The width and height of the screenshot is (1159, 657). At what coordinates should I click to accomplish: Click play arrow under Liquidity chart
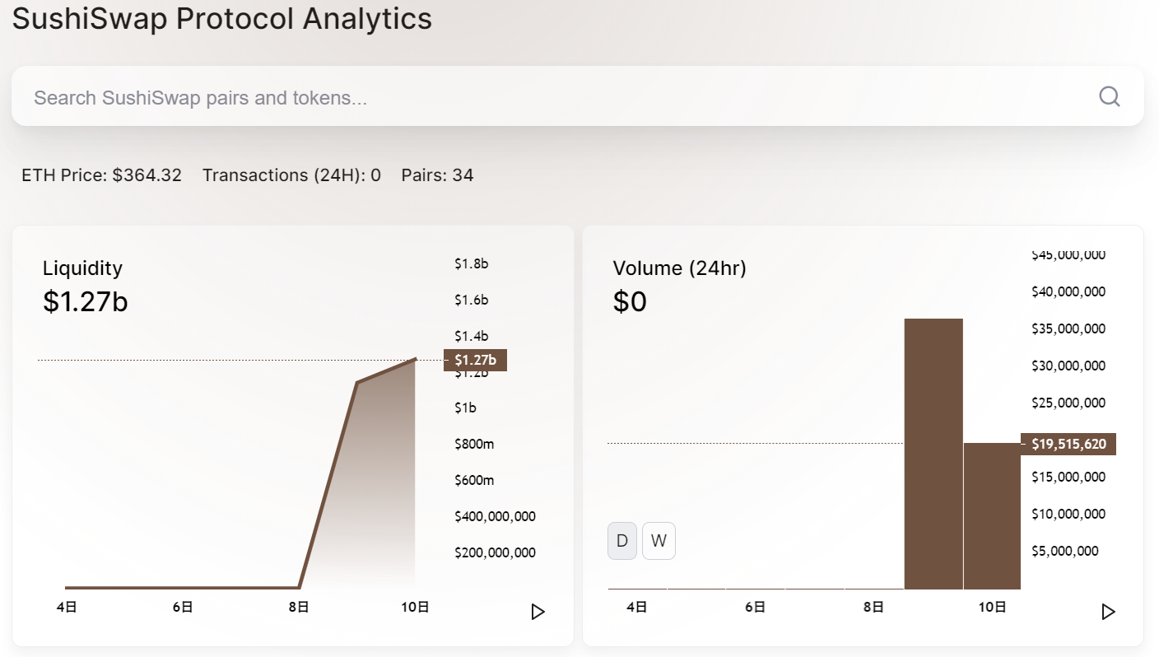(x=538, y=612)
